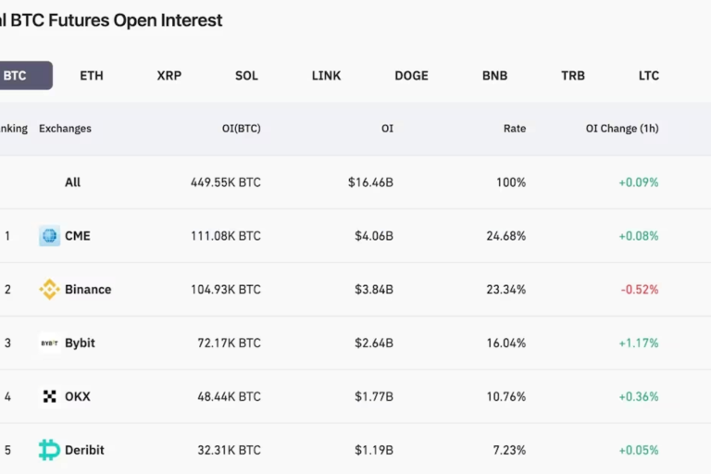Image resolution: width=711 pixels, height=474 pixels.
Task: Open the TRB coin tab
Action: (573, 76)
